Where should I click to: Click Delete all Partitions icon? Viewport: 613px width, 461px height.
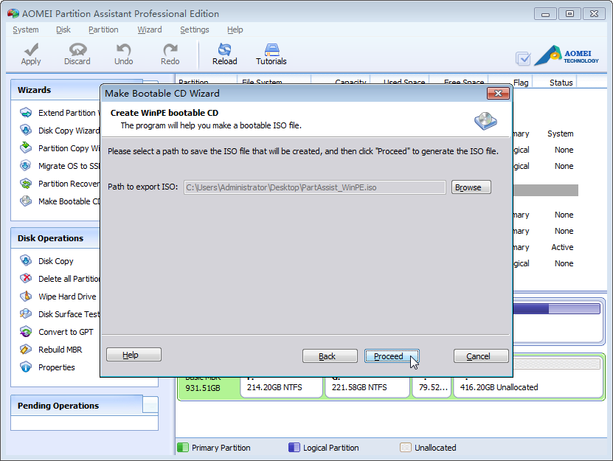[x=26, y=278]
